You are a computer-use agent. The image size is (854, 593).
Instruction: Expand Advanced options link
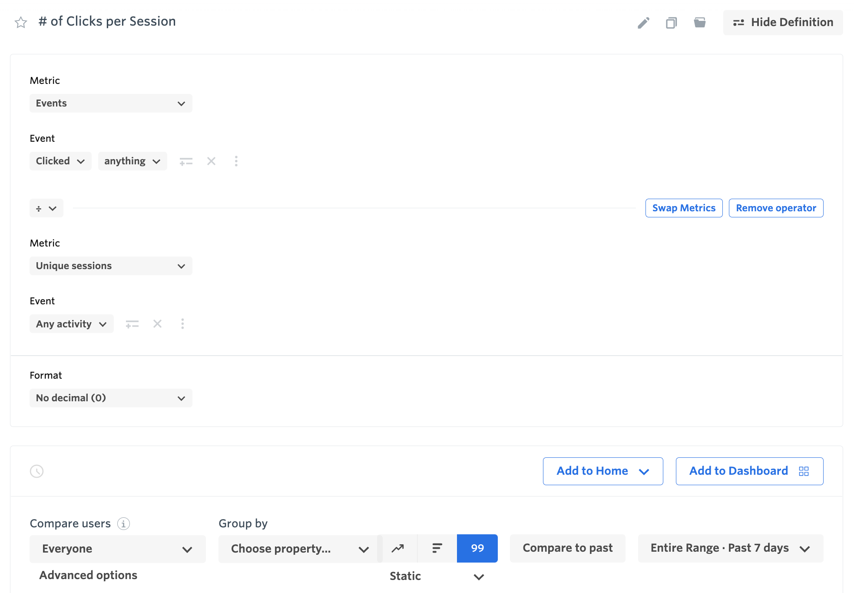pyautogui.click(x=88, y=575)
